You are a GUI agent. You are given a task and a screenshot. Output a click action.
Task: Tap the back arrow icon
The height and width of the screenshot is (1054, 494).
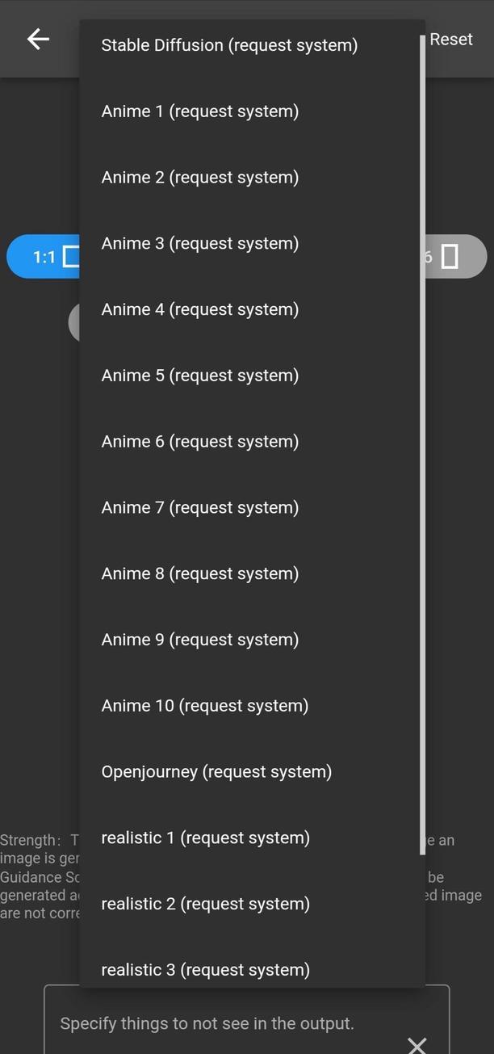pyautogui.click(x=38, y=39)
